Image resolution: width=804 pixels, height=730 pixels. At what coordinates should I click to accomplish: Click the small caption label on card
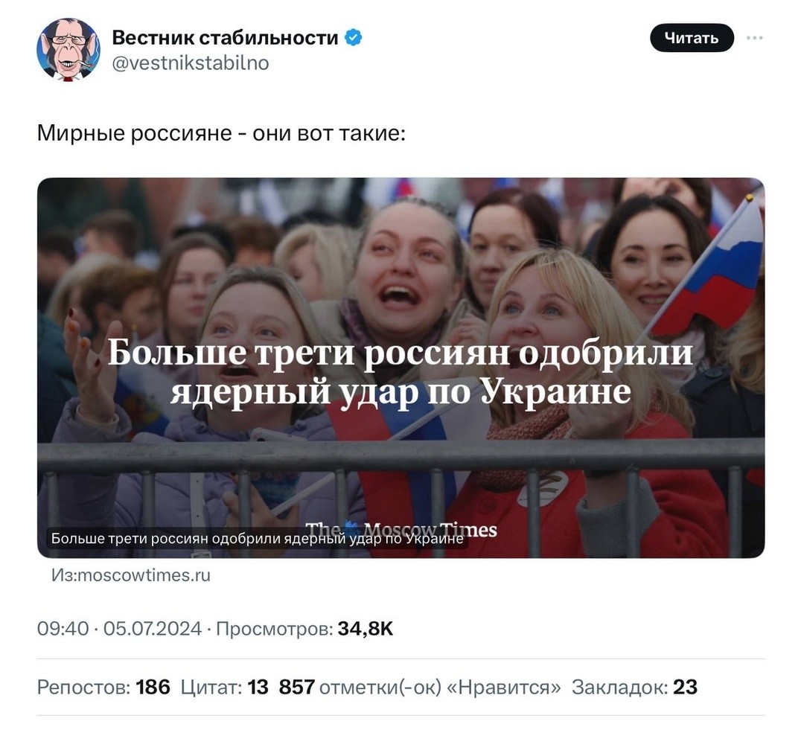(258, 538)
